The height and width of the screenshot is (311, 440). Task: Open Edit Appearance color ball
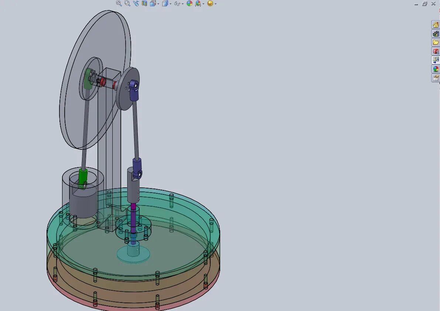coord(190,3)
